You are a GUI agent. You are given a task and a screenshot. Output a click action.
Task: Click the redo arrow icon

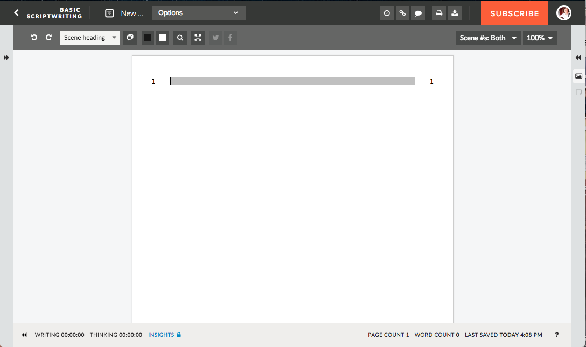[x=48, y=38]
